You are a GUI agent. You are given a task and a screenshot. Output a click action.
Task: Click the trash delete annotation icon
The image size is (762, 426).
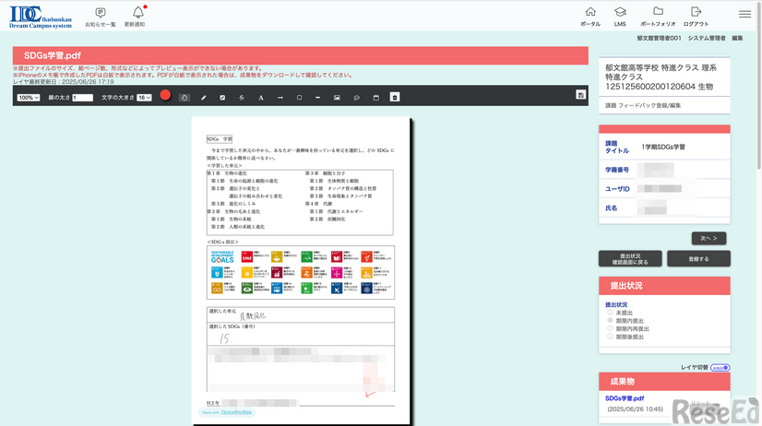(395, 97)
